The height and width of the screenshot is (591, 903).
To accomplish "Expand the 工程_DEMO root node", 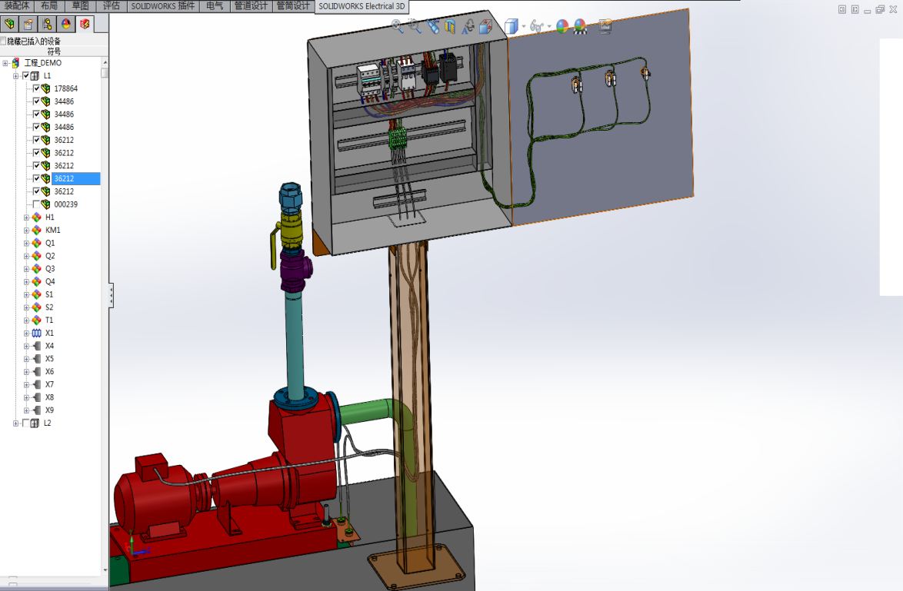I will pos(5,63).
